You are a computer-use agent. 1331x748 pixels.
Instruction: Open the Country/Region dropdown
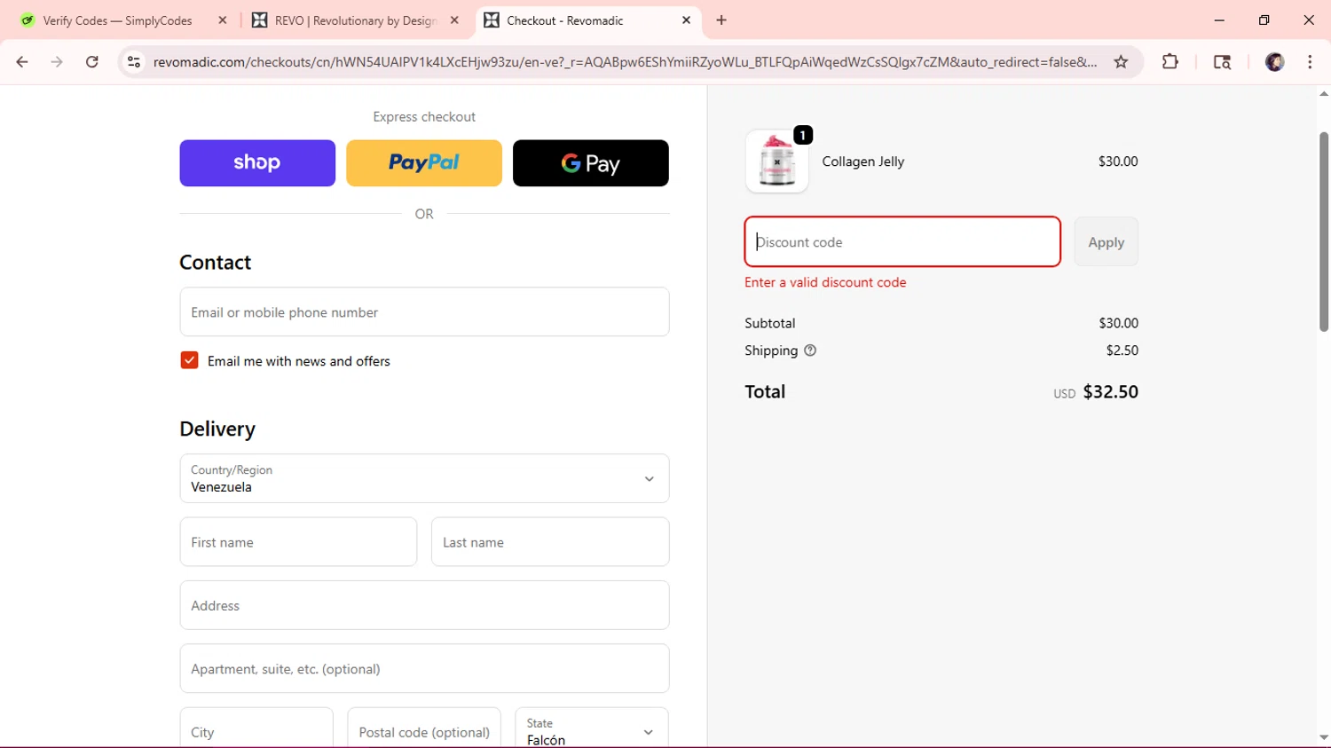424,478
